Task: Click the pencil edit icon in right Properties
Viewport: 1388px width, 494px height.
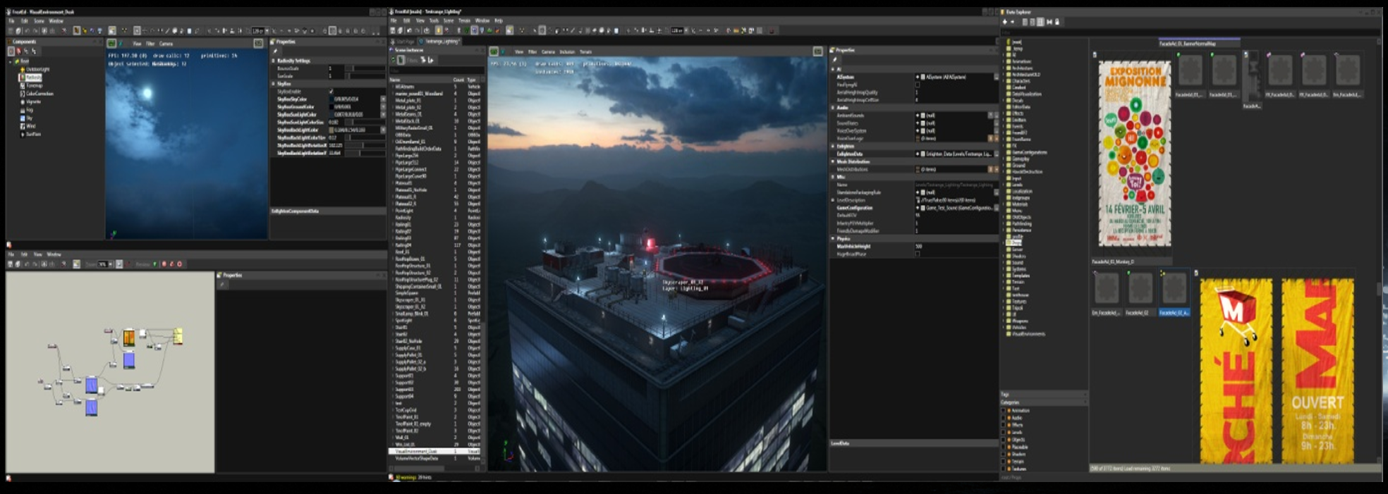Action: coord(835,59)
